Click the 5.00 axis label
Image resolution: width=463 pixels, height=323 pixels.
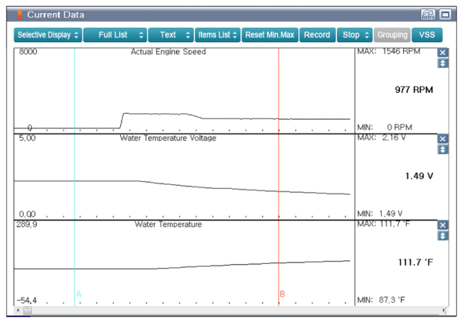tap(27, 138)
